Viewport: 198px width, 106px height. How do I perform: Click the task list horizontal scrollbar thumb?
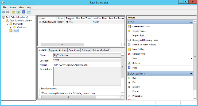coord(62,44)
